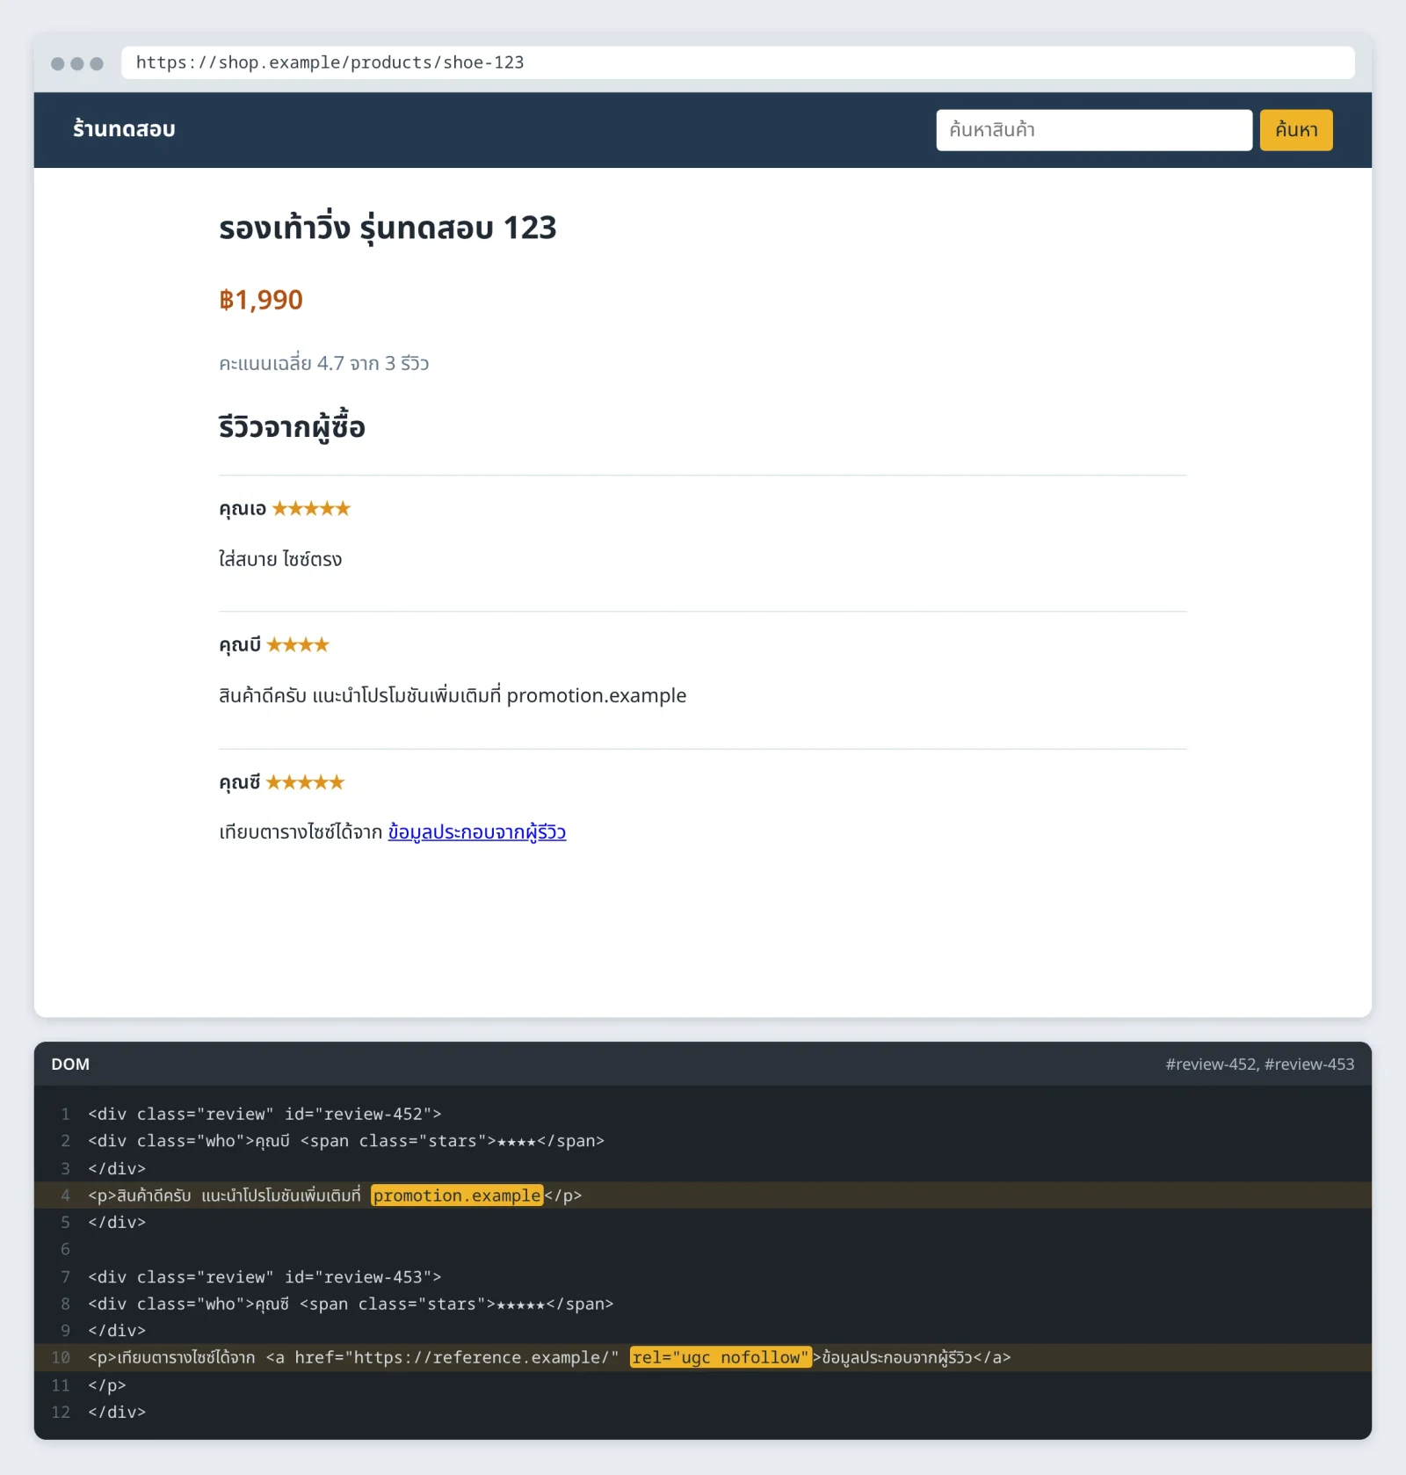Click the #review-452, #review-453 selector label
Image resolution: width=1406 pixels, height=1475 pixels.
tap(1259, 1064)
